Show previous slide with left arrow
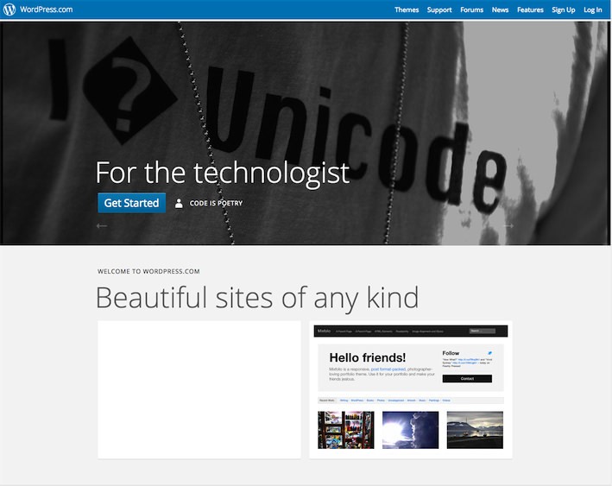Viewport: 612px width, 486px height. [102, 225]
